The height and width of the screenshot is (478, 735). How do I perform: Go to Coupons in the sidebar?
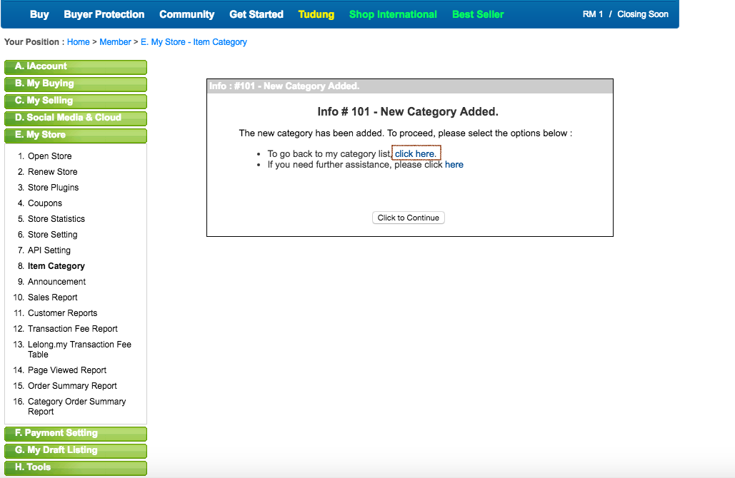tap(45, 203)
